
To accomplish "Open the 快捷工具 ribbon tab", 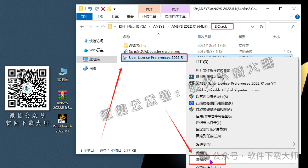I will pyautogui.click(x=149, y=17).
